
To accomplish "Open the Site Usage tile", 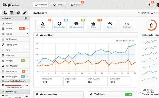I will 127,25.
